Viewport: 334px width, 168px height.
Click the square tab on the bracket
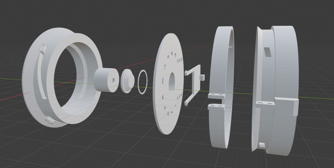pyautogui.click(x=202, y=77)
